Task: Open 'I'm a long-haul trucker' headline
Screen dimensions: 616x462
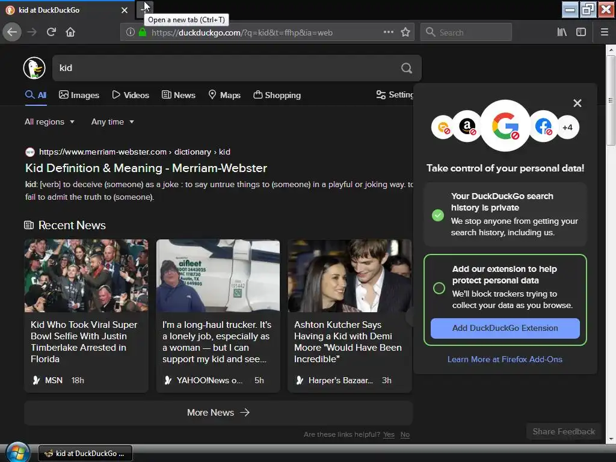Action: tap(217, 342)
